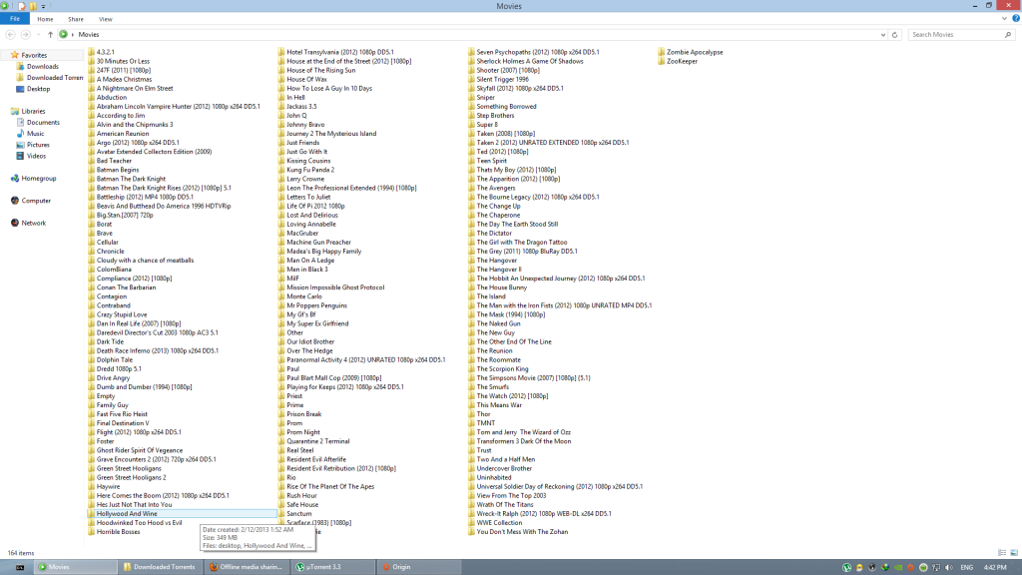
Task: Expand the ribbon with chevron arrow
Action: (1004, 19)
